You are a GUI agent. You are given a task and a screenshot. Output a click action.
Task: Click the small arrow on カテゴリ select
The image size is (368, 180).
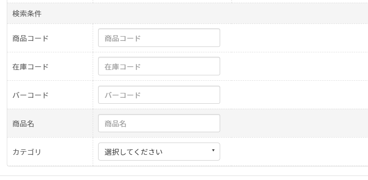[213, 150]
